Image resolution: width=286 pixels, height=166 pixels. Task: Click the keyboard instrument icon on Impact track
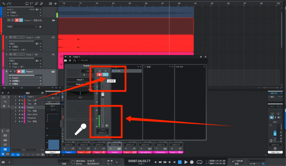coord(53,72)
